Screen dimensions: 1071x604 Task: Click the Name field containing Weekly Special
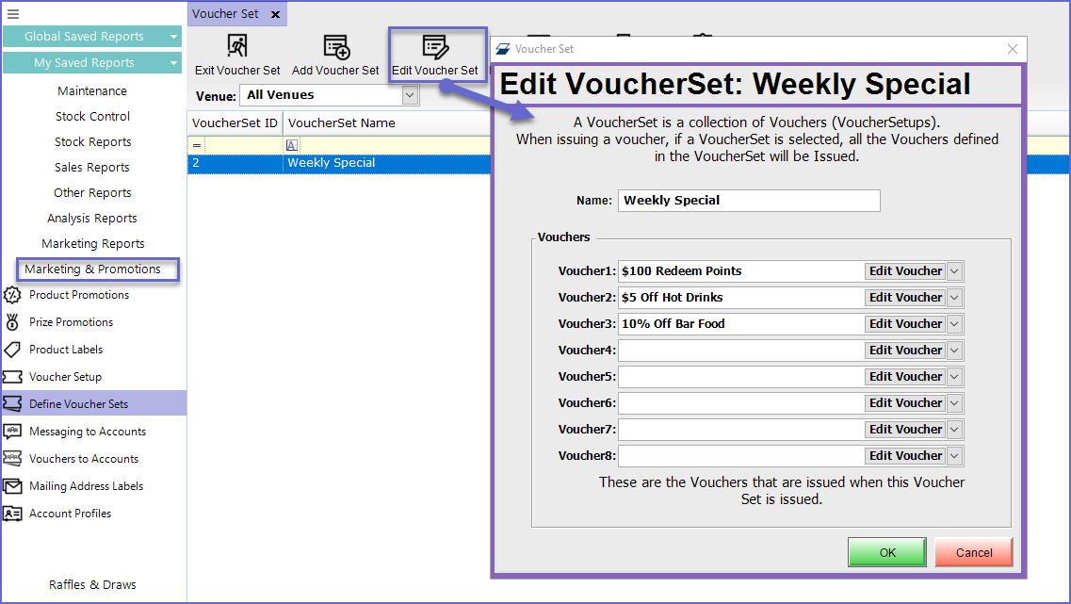(x=748, y=201)
